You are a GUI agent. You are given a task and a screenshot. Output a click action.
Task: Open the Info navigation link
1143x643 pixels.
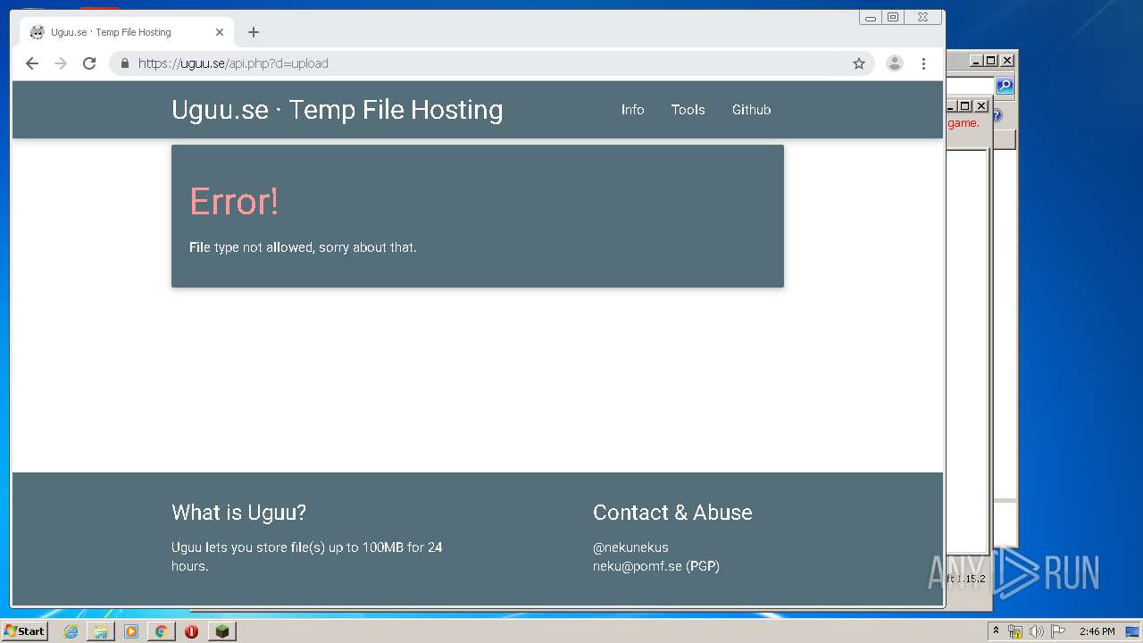[632, 110]
